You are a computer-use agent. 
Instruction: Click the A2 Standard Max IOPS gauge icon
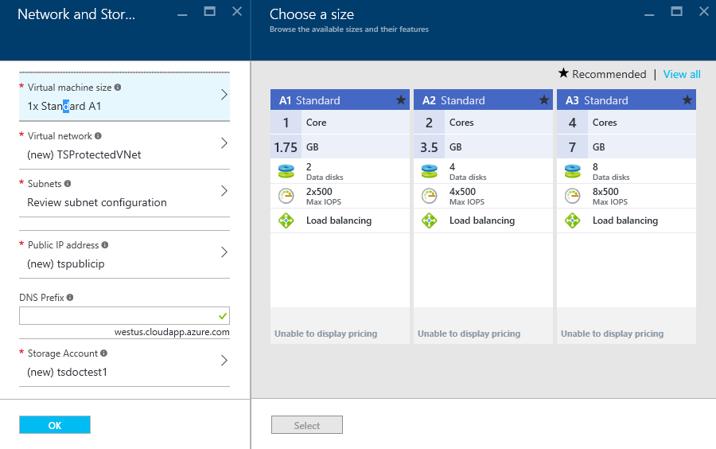tap(430, 196)
